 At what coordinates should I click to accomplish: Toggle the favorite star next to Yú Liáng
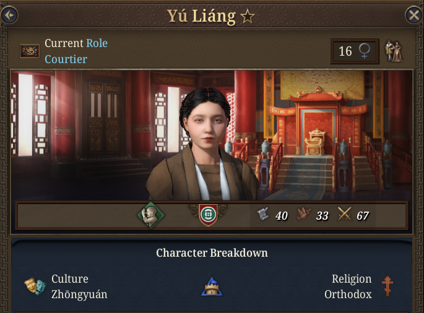(x=248, y=17)
